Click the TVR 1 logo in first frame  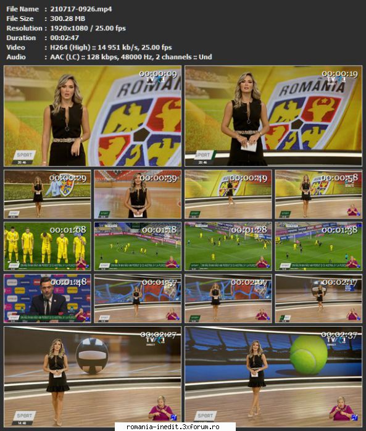click(x=156, y=80)
